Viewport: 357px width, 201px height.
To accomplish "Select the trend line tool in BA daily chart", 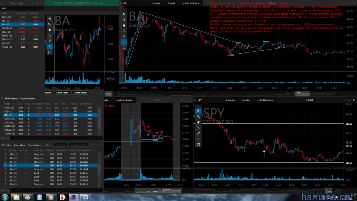I will (49, 35).
